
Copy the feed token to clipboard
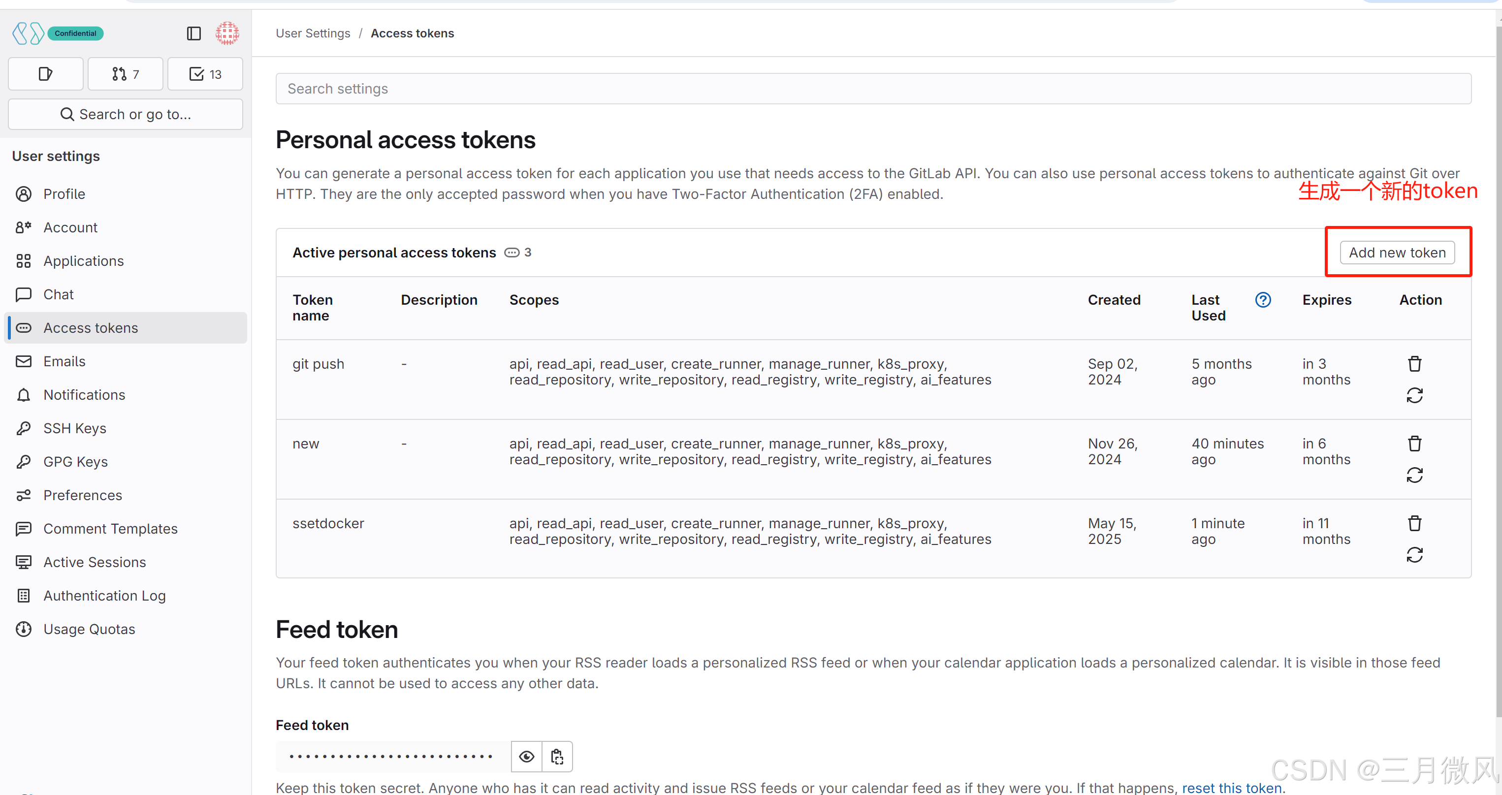(557, 757)
